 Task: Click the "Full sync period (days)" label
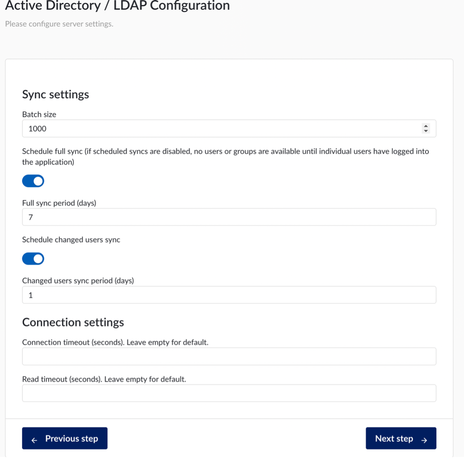point(59,203)
